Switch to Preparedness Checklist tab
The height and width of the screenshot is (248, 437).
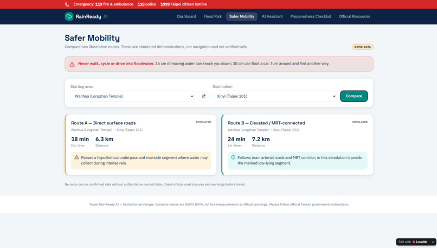point(311,16)
